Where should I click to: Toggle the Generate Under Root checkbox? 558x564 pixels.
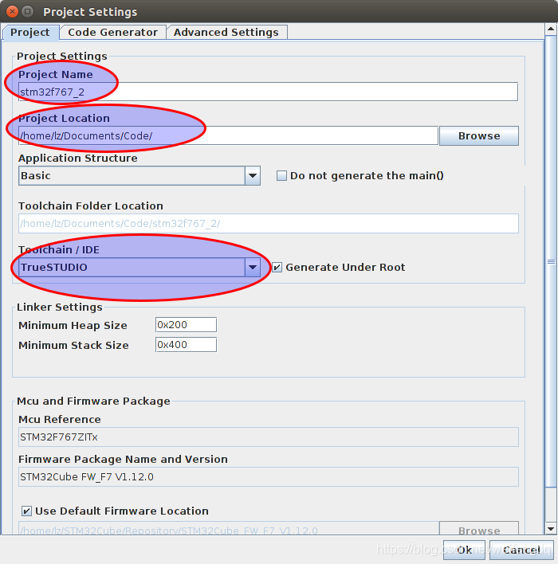click(x=277, y=267)
